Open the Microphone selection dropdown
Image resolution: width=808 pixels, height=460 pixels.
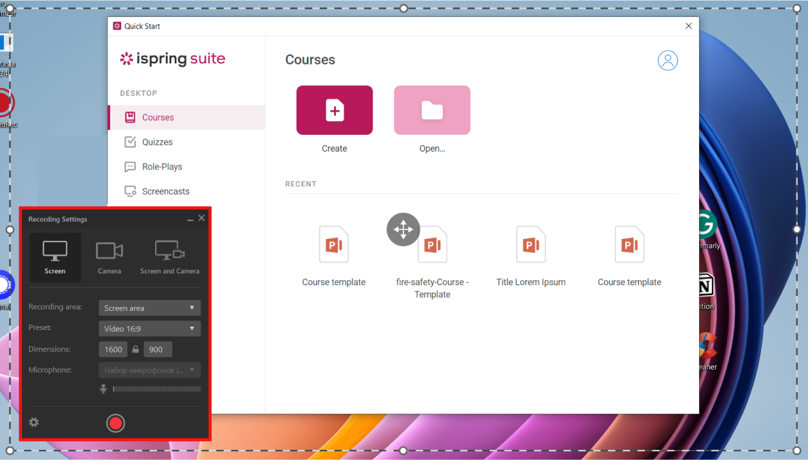pyautogui.click(x=150, y=369)
